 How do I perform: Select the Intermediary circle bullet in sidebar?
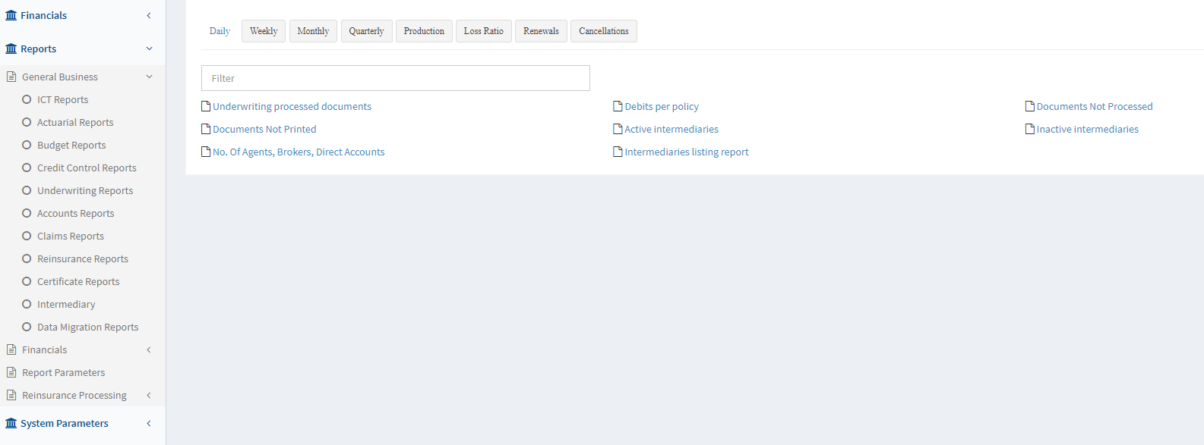tap(27, 304)
